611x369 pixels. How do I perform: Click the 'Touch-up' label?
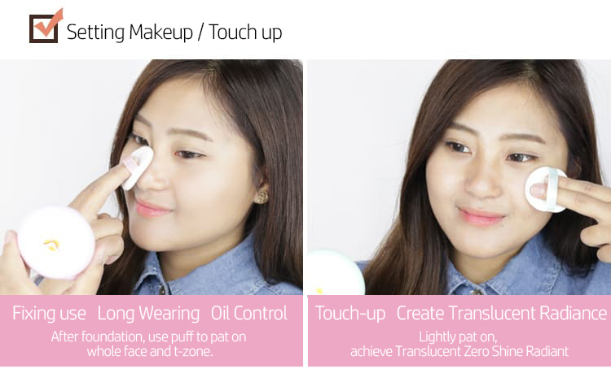350,314
